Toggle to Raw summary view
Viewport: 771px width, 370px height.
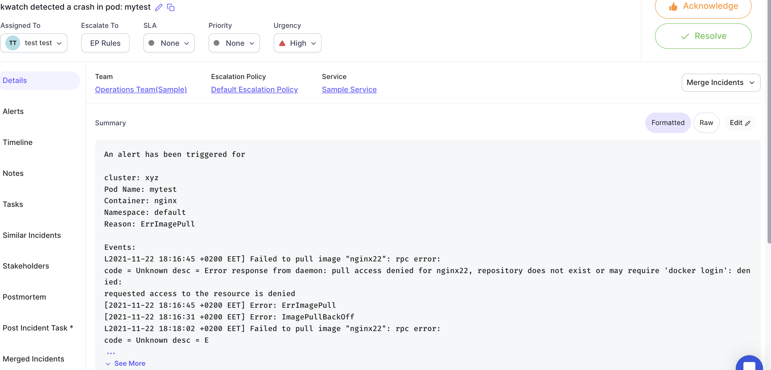[706, 123]
